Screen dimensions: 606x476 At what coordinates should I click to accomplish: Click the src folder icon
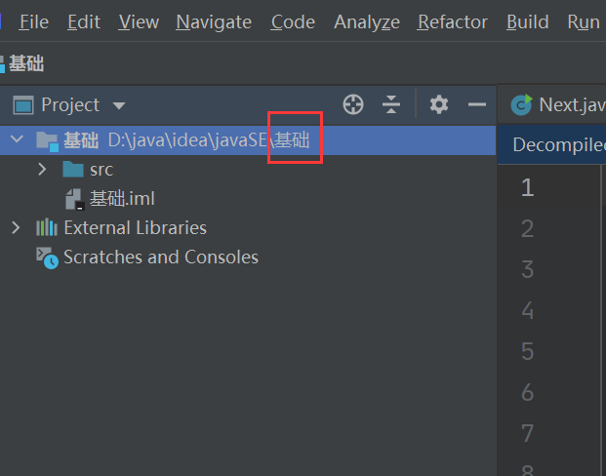coord(73,169)
